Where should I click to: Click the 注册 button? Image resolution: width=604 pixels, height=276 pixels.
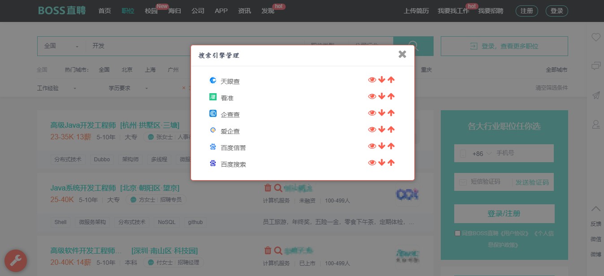tap(527, 11)
